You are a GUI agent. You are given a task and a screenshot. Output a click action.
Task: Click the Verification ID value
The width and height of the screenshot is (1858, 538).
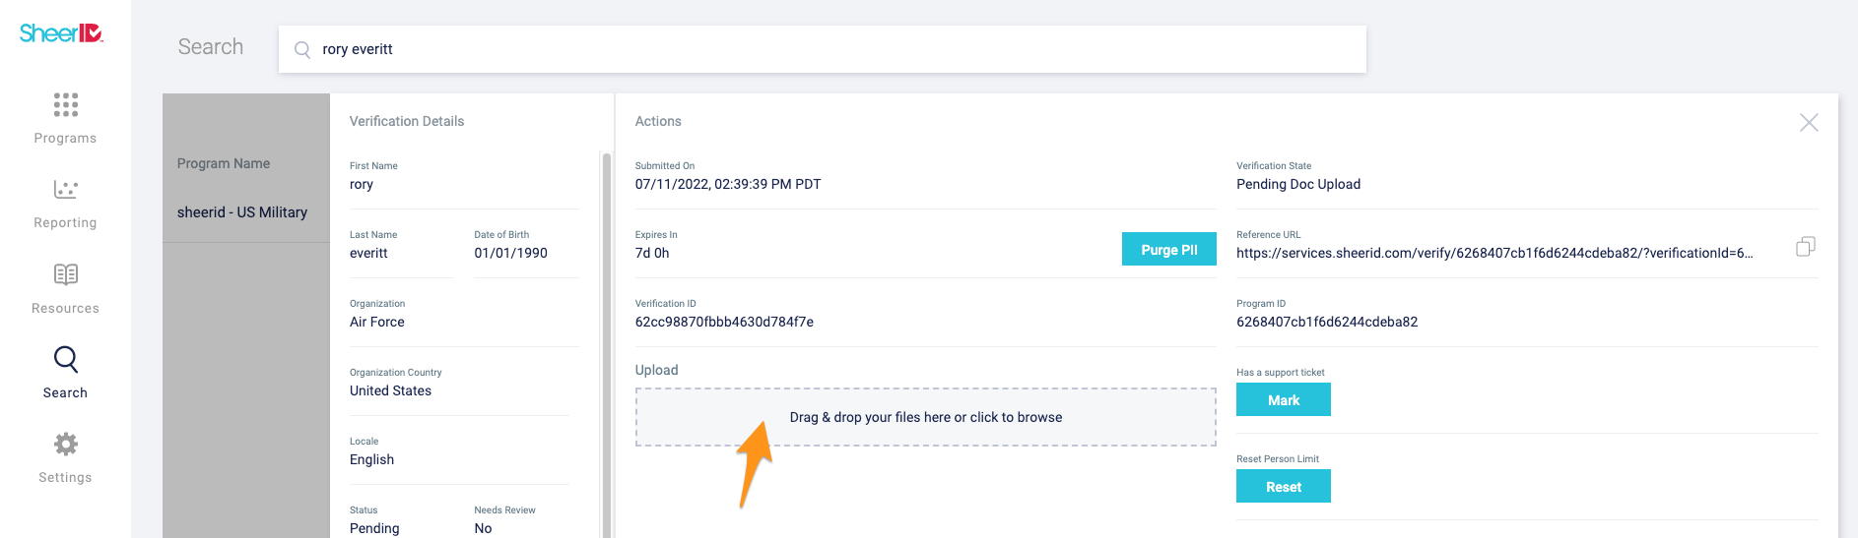(724, 323)
